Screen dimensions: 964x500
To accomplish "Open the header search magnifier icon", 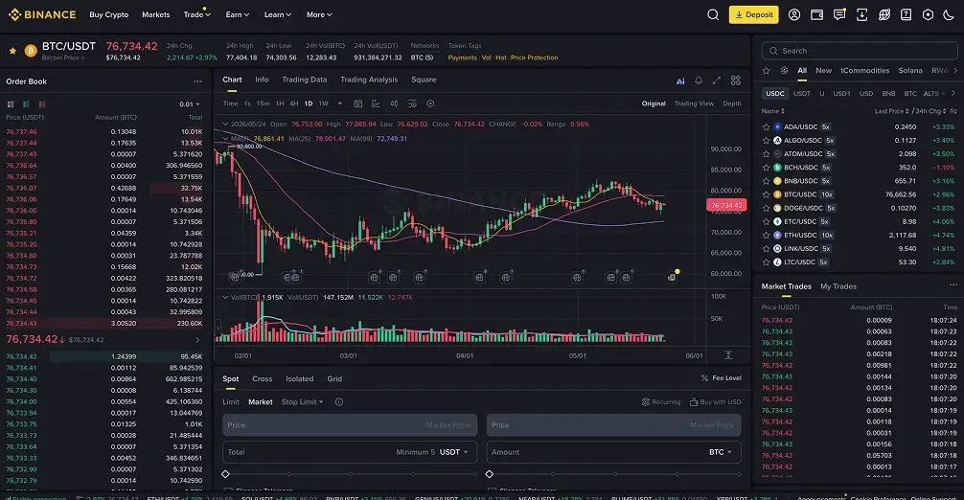I will coord(713,14).
